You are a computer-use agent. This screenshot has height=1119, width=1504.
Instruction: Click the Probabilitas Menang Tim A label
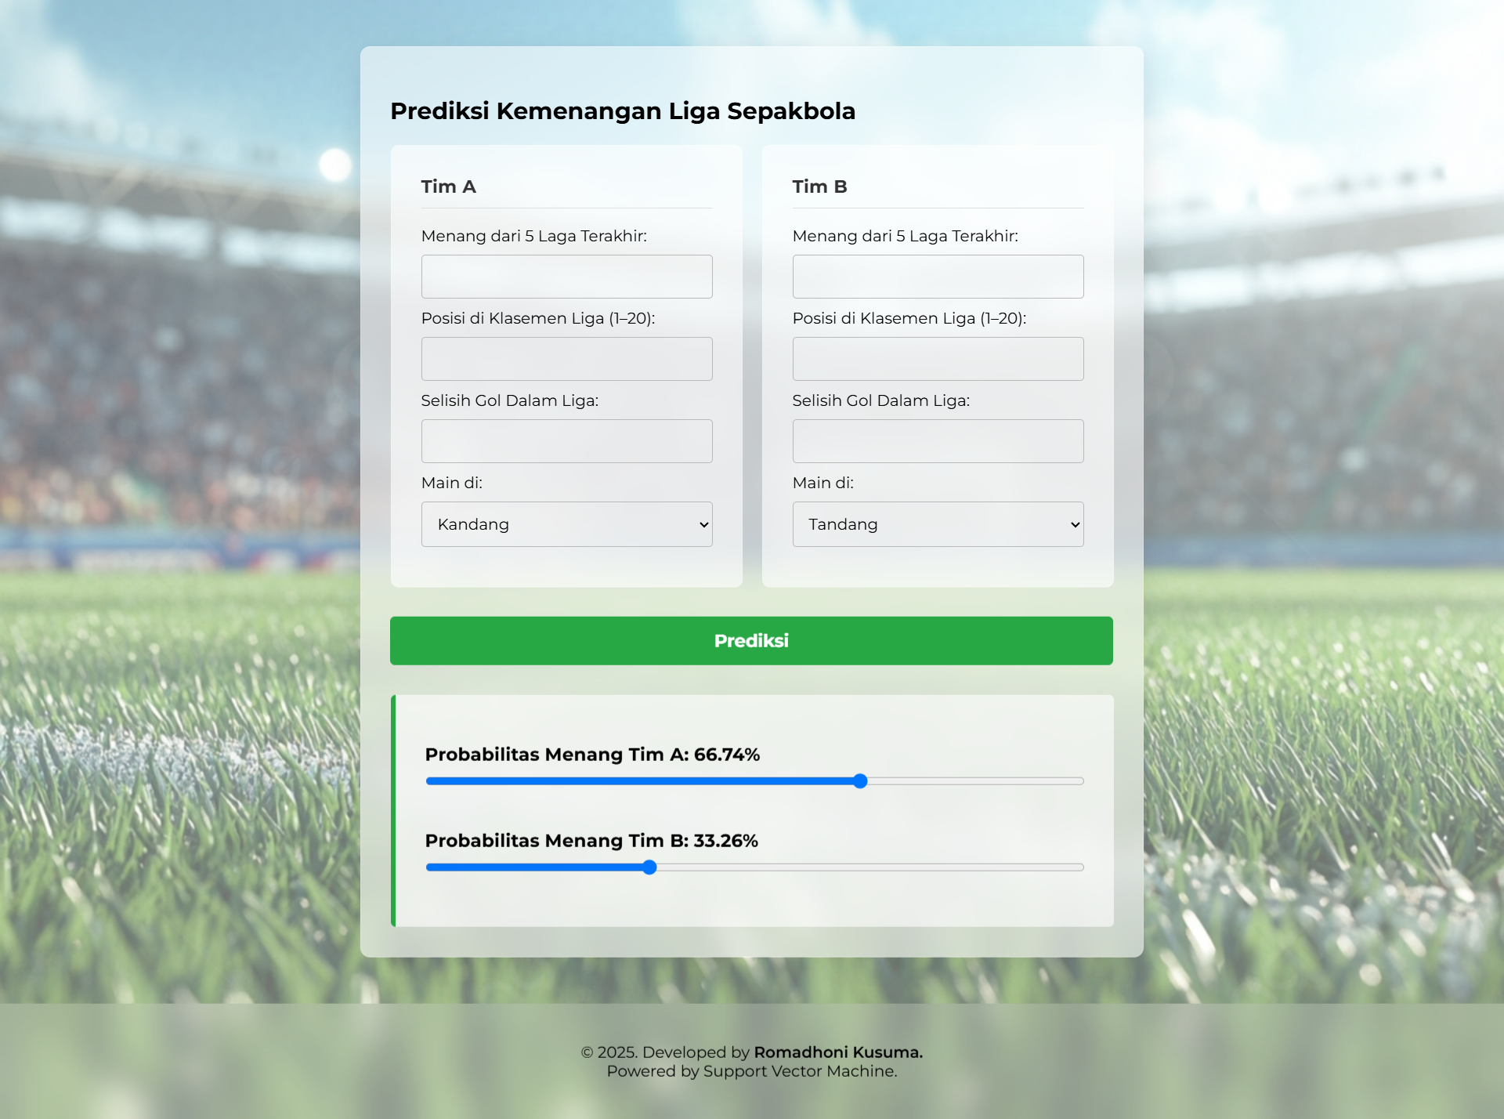pos(592,754)
